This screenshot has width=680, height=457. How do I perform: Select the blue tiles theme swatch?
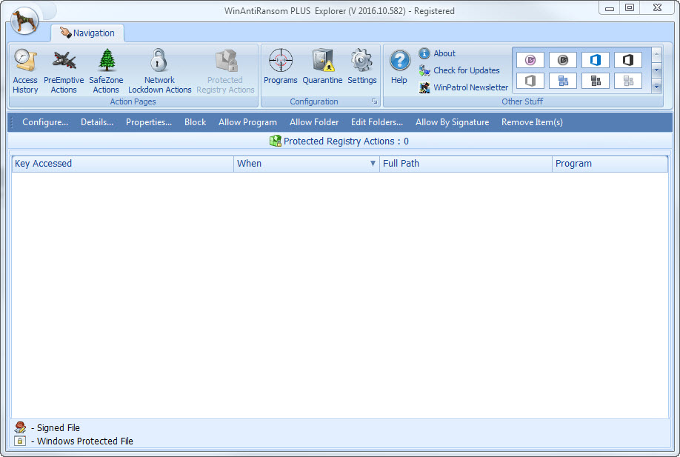[562, 81]
